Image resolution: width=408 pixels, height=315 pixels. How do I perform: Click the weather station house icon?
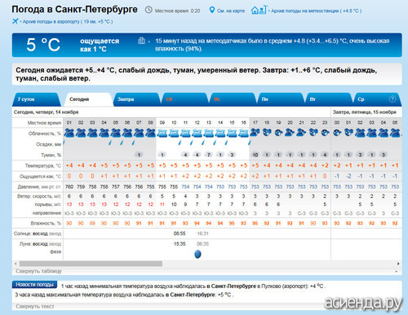click(x=259, y=10)
